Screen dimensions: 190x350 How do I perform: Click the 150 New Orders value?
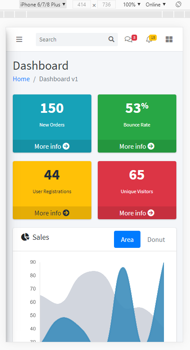pos(52,108)
